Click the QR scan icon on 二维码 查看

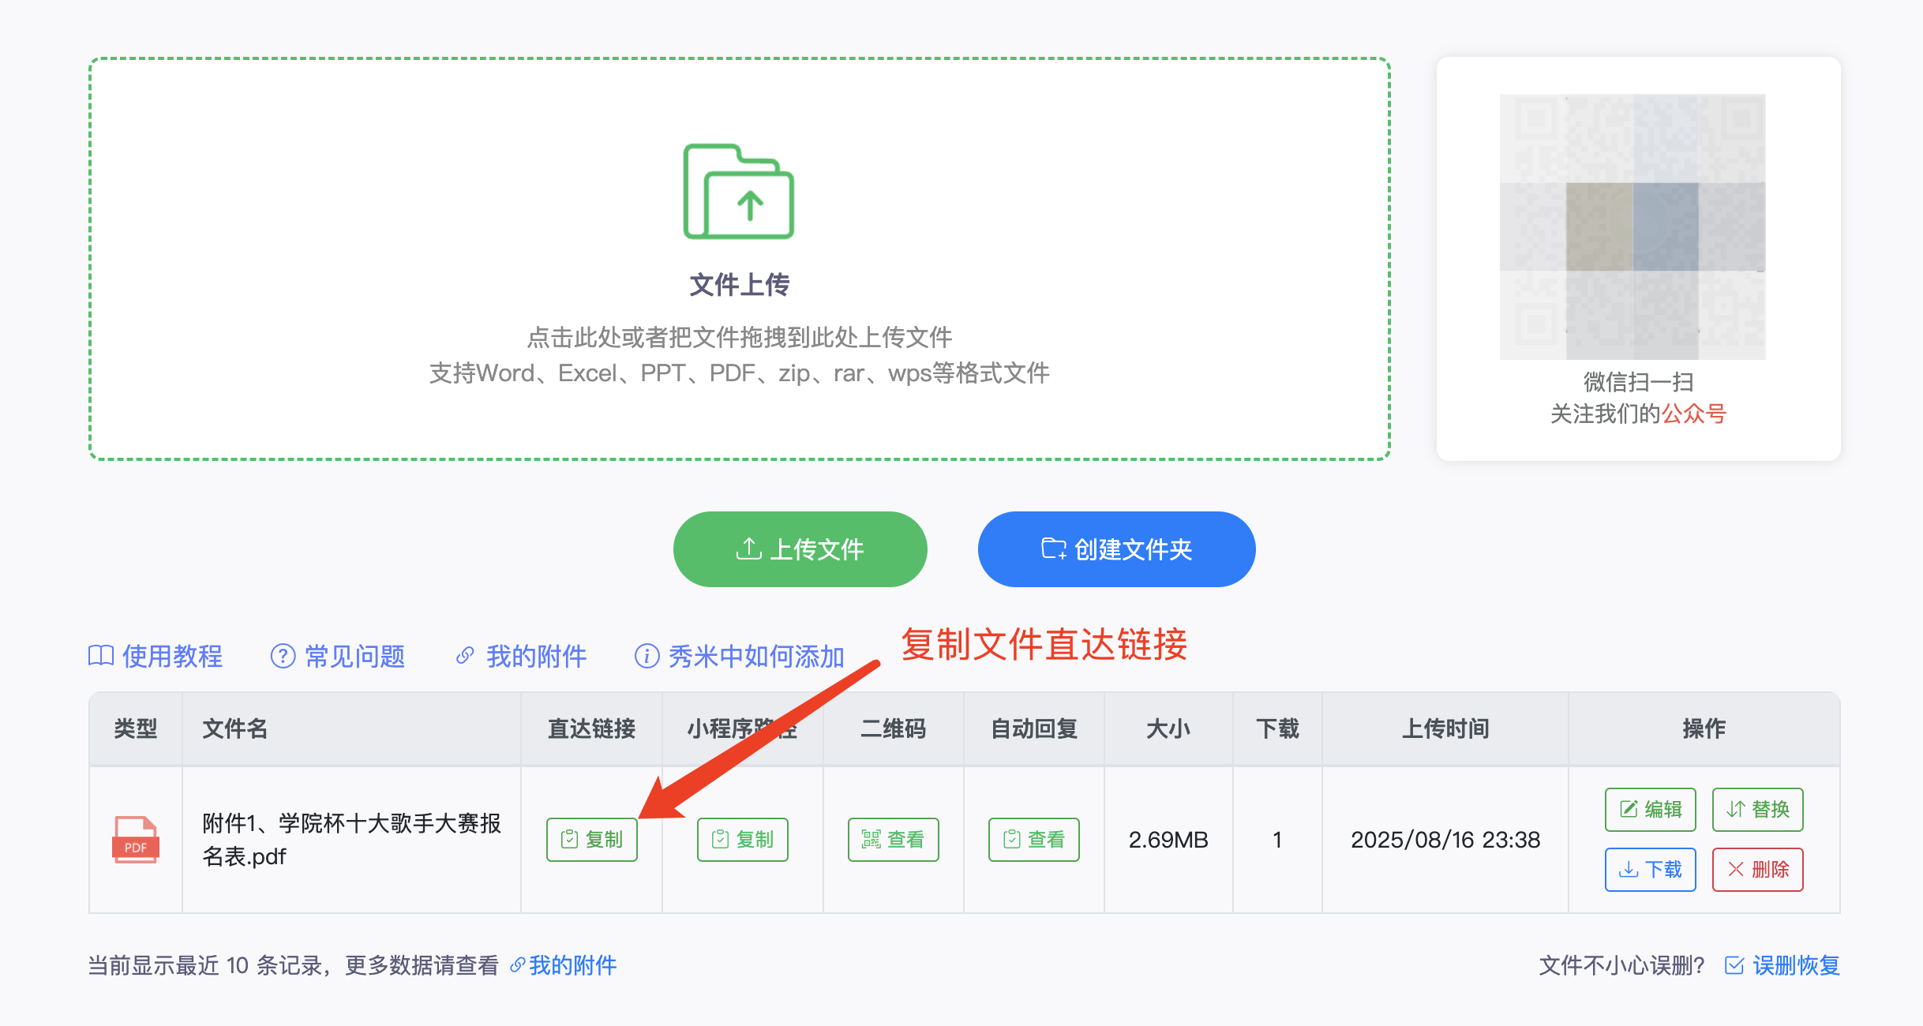(869, 840)
